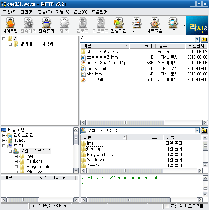Select the 전송타입 transfer type icon
The image size is (209, 210).
[118, 26]
